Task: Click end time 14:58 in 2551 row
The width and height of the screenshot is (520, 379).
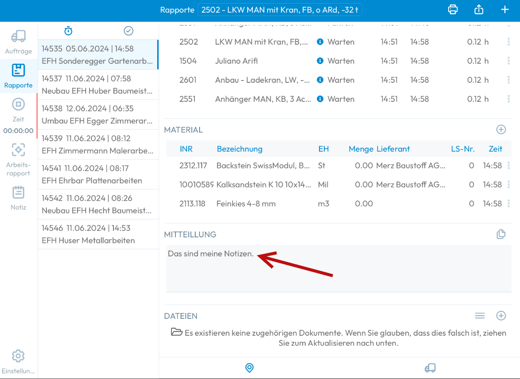Action: coord(420,99)
